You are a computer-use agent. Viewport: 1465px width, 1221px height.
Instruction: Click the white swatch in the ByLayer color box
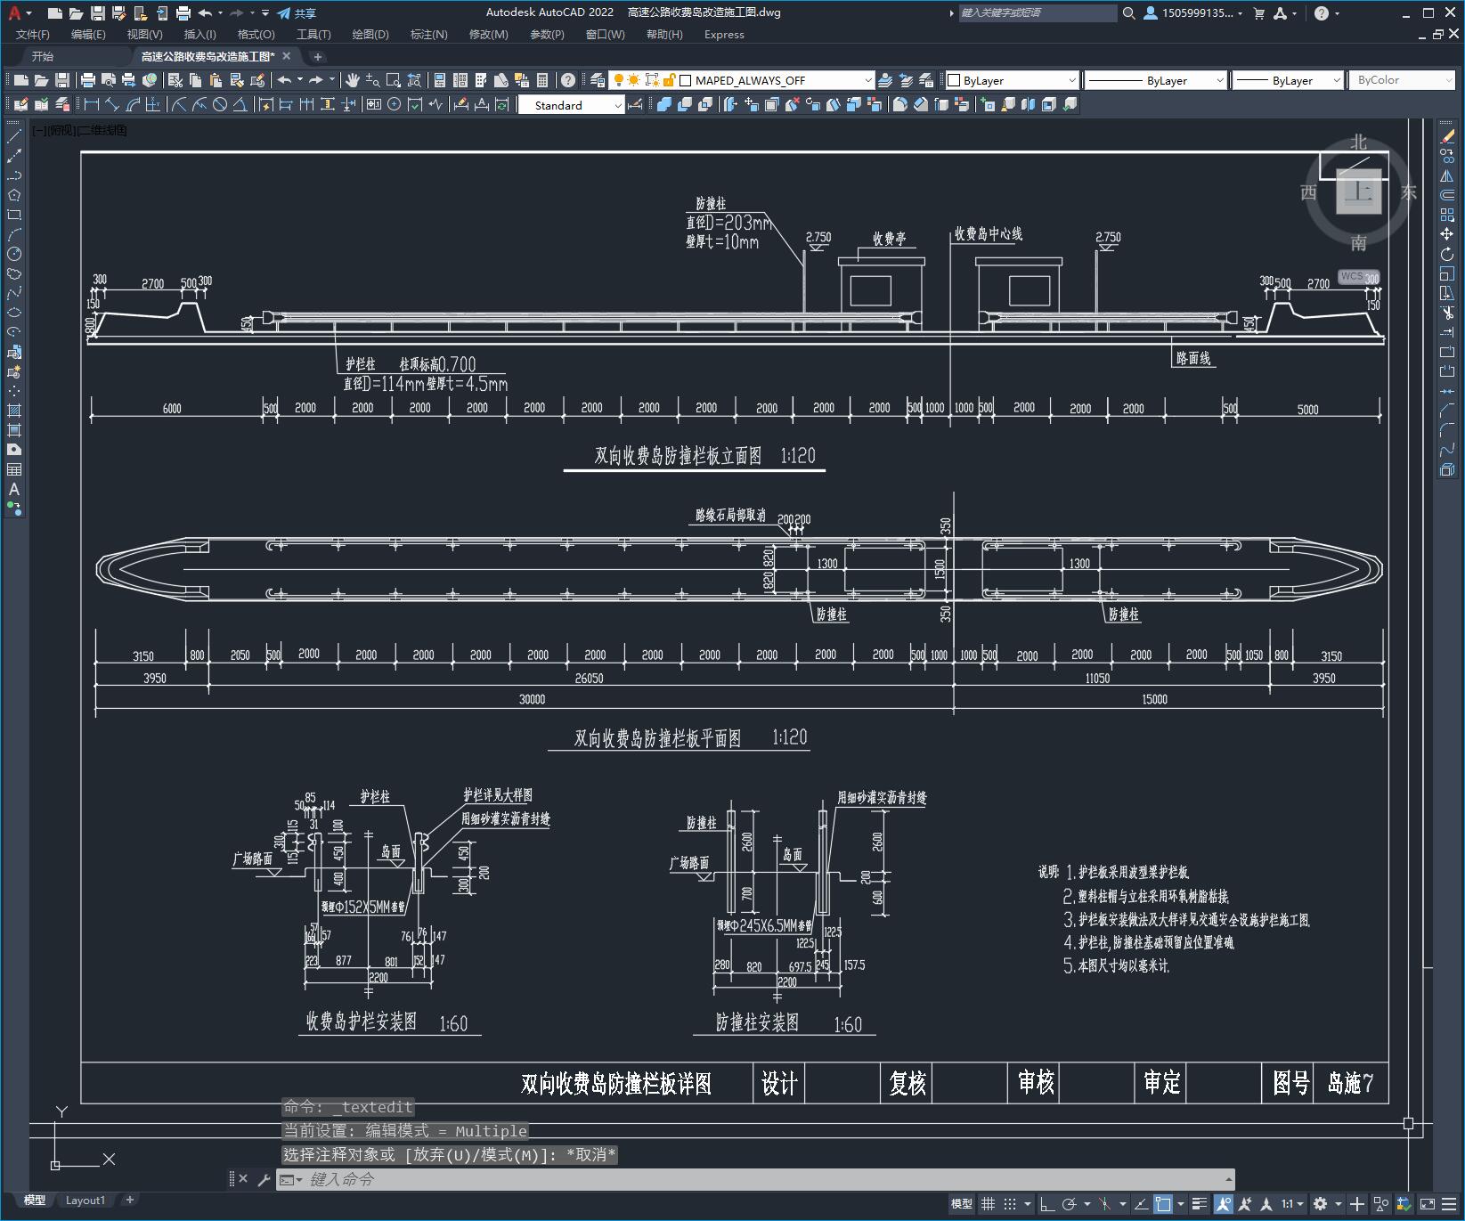pos(954,80)
